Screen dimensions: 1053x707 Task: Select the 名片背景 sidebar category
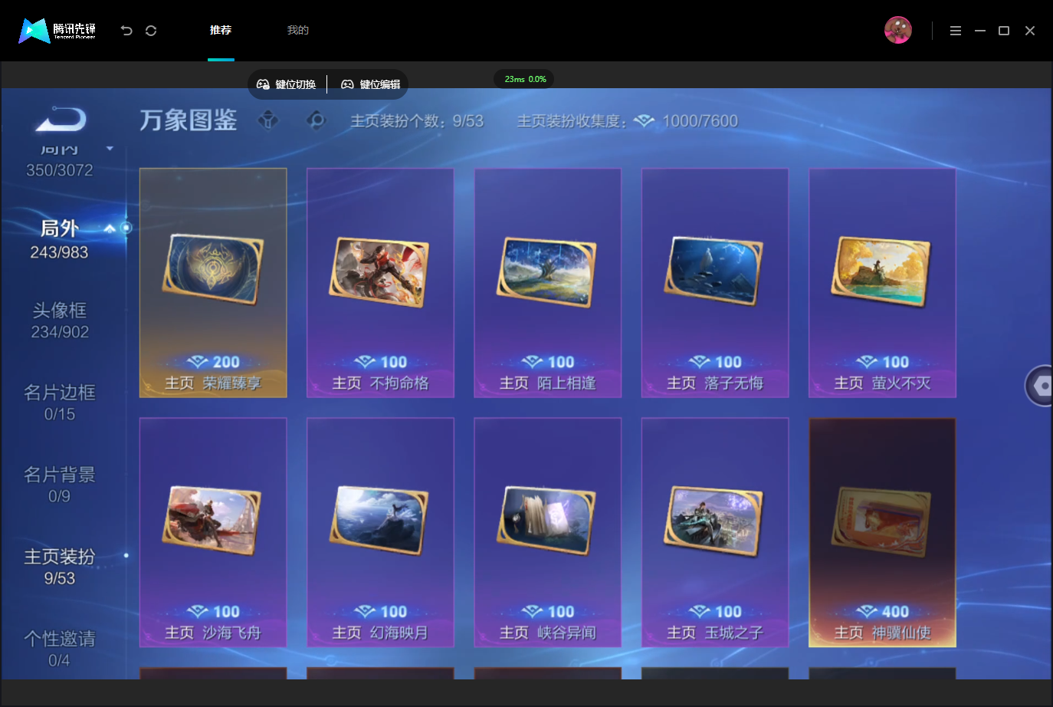60,485
